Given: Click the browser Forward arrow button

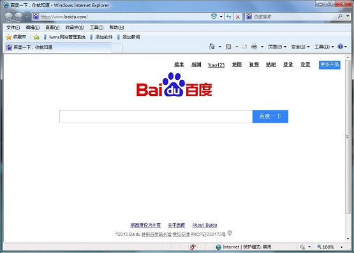Looking at the screenshot, I should pyautogui.click(x=18, y=17).
